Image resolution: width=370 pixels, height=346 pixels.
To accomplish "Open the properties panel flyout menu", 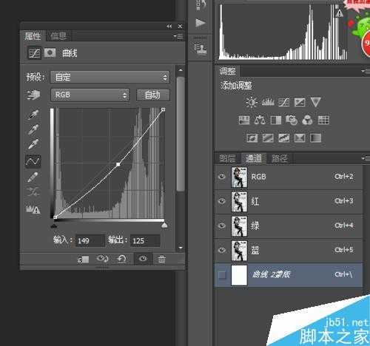I will pos(178,37).
